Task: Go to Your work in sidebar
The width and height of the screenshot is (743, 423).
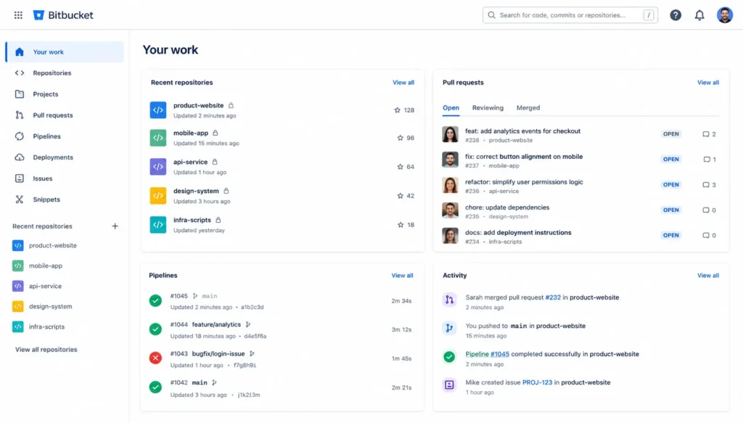Action: pos(65,52)
